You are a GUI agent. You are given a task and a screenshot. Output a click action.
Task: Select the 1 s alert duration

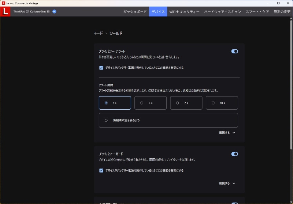tap(115, 103)
